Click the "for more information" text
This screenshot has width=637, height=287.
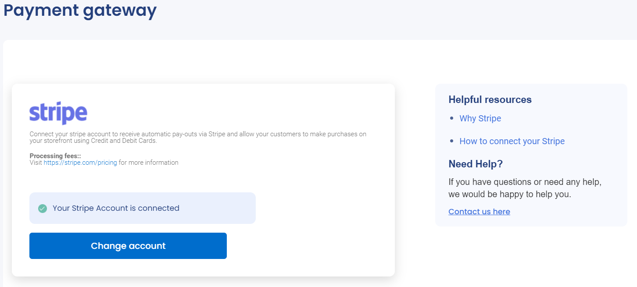click(x=148, y=163)
